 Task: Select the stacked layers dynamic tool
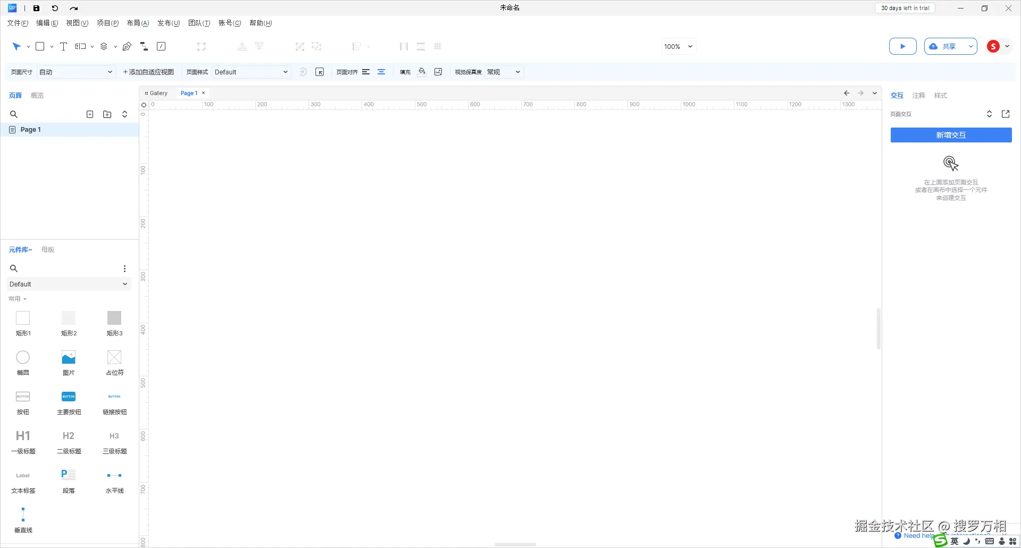(104, 47)
